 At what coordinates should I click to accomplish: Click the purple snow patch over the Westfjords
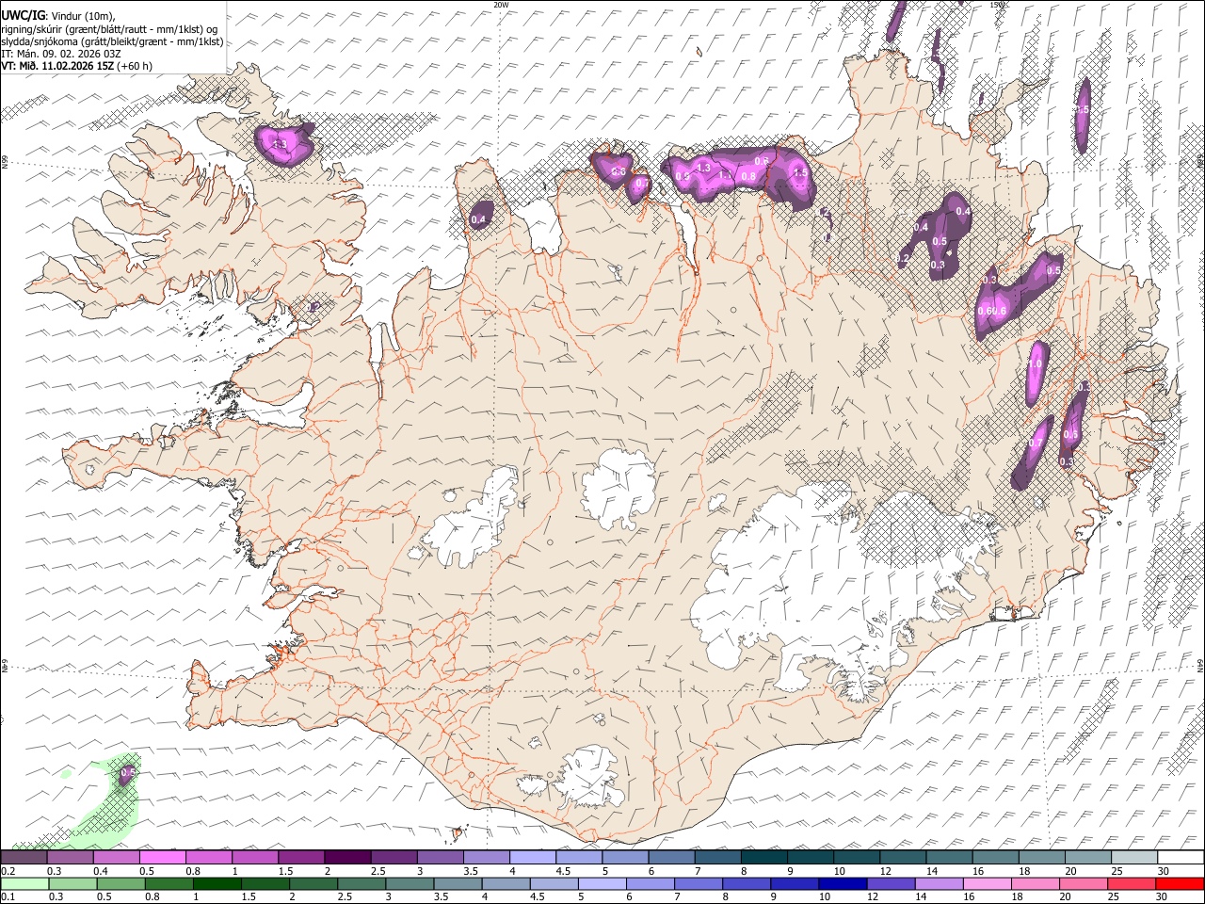coord(283,144)
